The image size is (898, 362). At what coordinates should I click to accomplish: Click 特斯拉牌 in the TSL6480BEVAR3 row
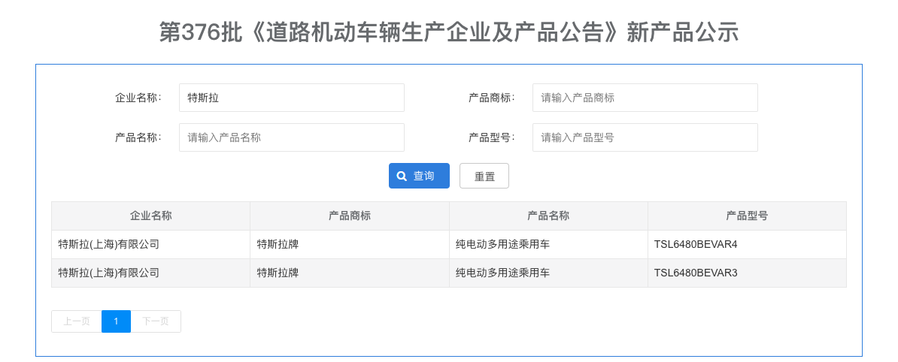tap(278, 273)
